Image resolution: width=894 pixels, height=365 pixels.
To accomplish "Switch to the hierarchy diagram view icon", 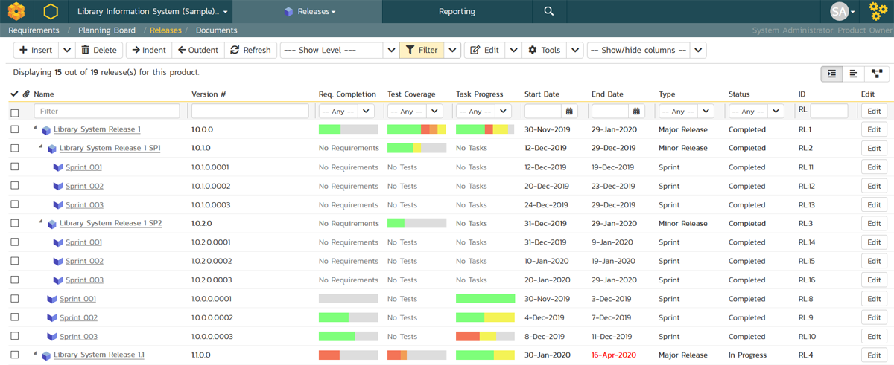I will [x=877, y=74].
